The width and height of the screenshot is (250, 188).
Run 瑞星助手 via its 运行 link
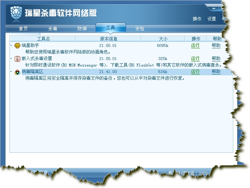click(x=195, y=46)
